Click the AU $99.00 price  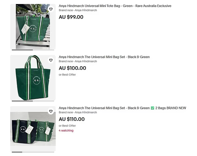71,17
